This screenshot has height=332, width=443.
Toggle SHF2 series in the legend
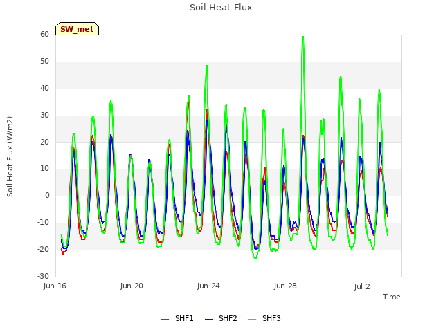pyautogui.click(x=221, y=318)
